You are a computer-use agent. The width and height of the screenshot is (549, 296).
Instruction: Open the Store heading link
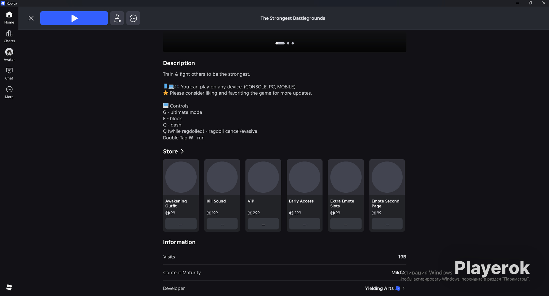170,151
